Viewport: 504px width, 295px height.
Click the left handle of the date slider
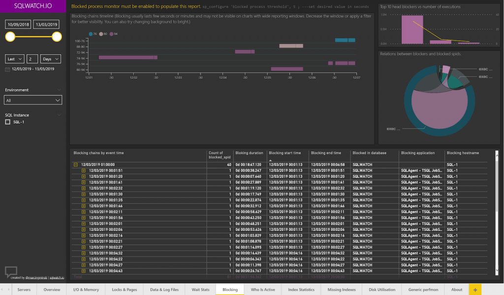click(x=9, y=35)
